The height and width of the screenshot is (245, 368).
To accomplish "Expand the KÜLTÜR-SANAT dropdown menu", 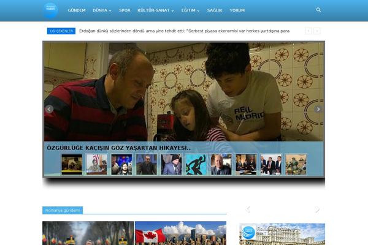I will [156, 10].
